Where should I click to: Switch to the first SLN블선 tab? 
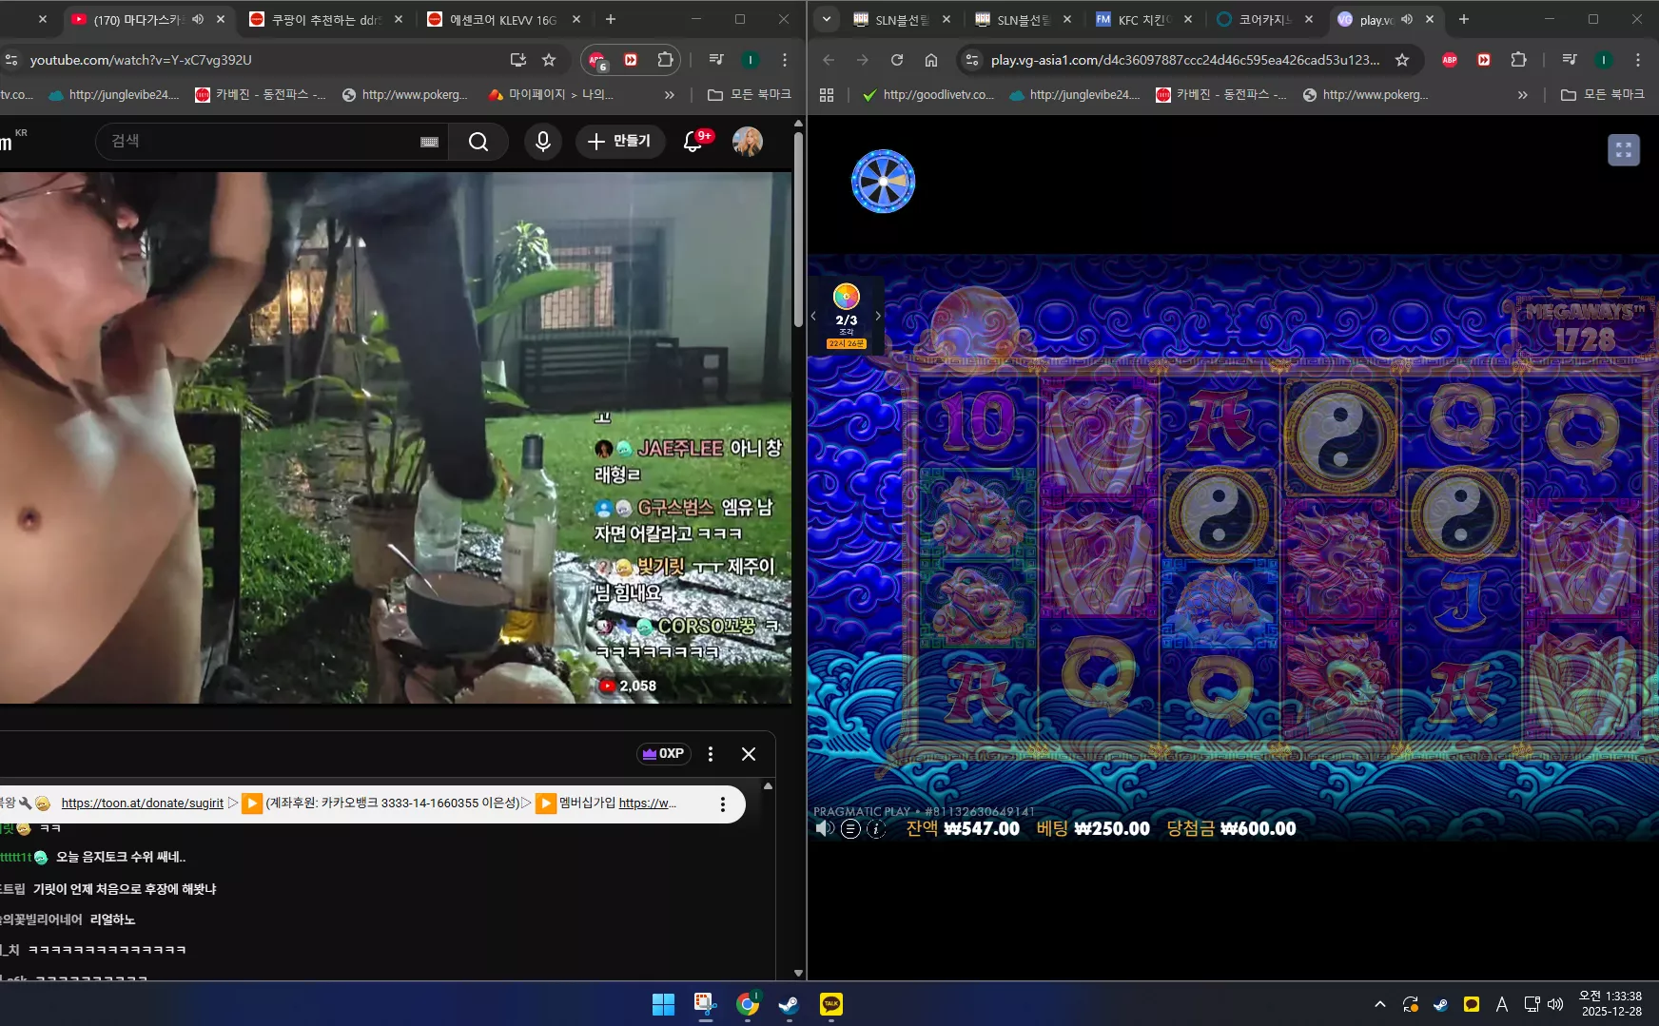coord(903,19)
